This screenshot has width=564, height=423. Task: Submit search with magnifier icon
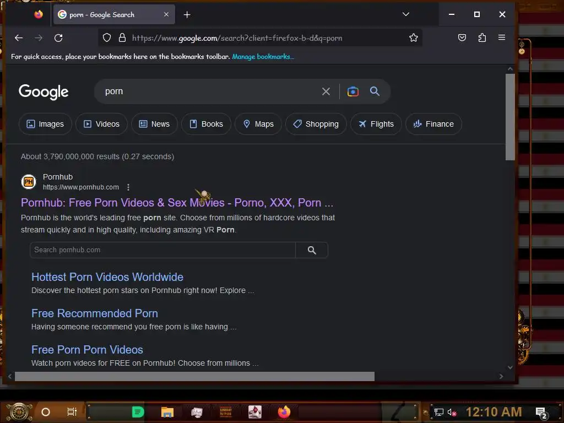pos(375,91)
